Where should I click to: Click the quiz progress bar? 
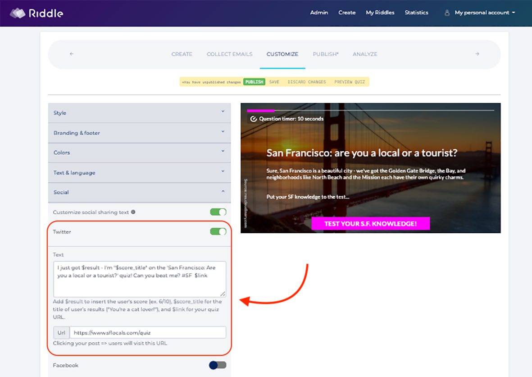pyautogui.click(x=370, y=110)
